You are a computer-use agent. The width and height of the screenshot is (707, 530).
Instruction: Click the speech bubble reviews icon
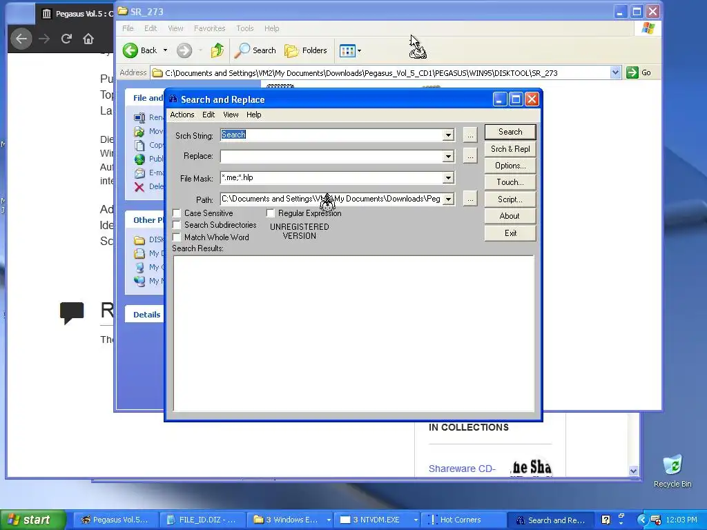pos(72,313)
